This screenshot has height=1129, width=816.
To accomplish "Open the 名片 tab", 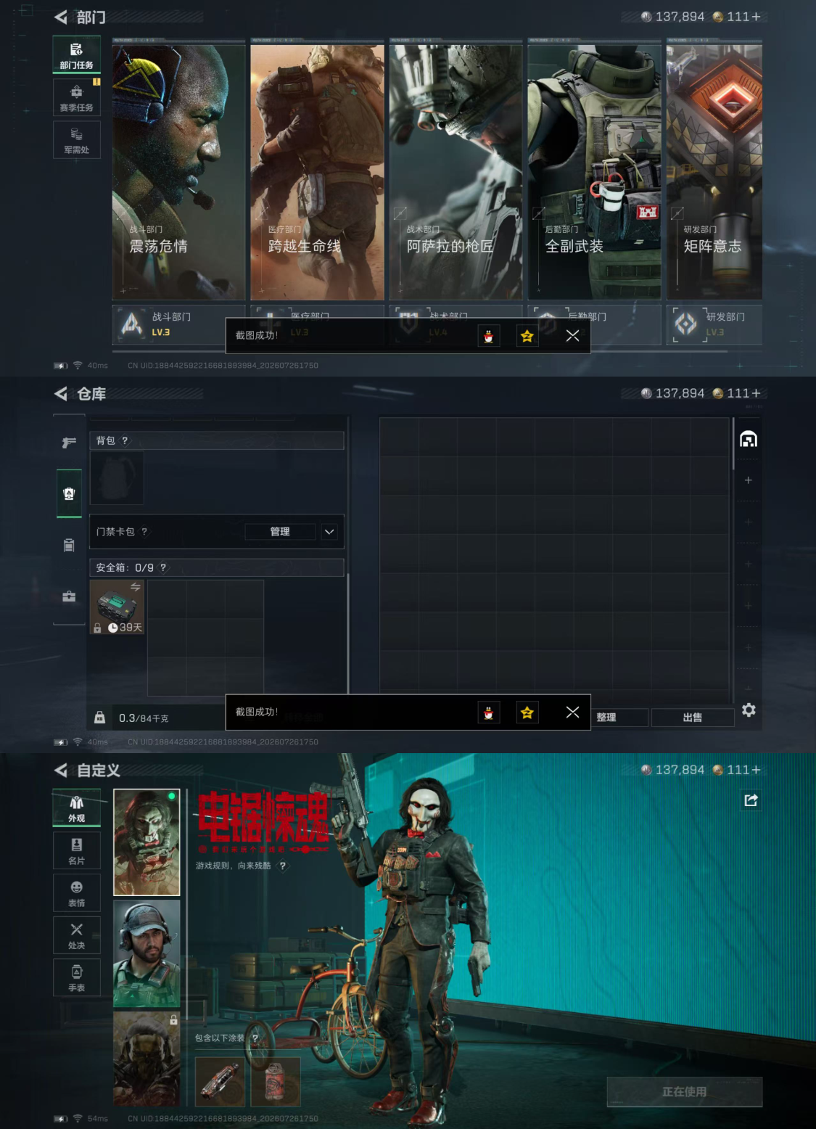I will [76, 850].
